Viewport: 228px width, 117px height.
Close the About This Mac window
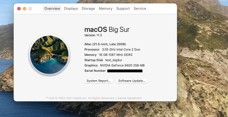[19, 9]
